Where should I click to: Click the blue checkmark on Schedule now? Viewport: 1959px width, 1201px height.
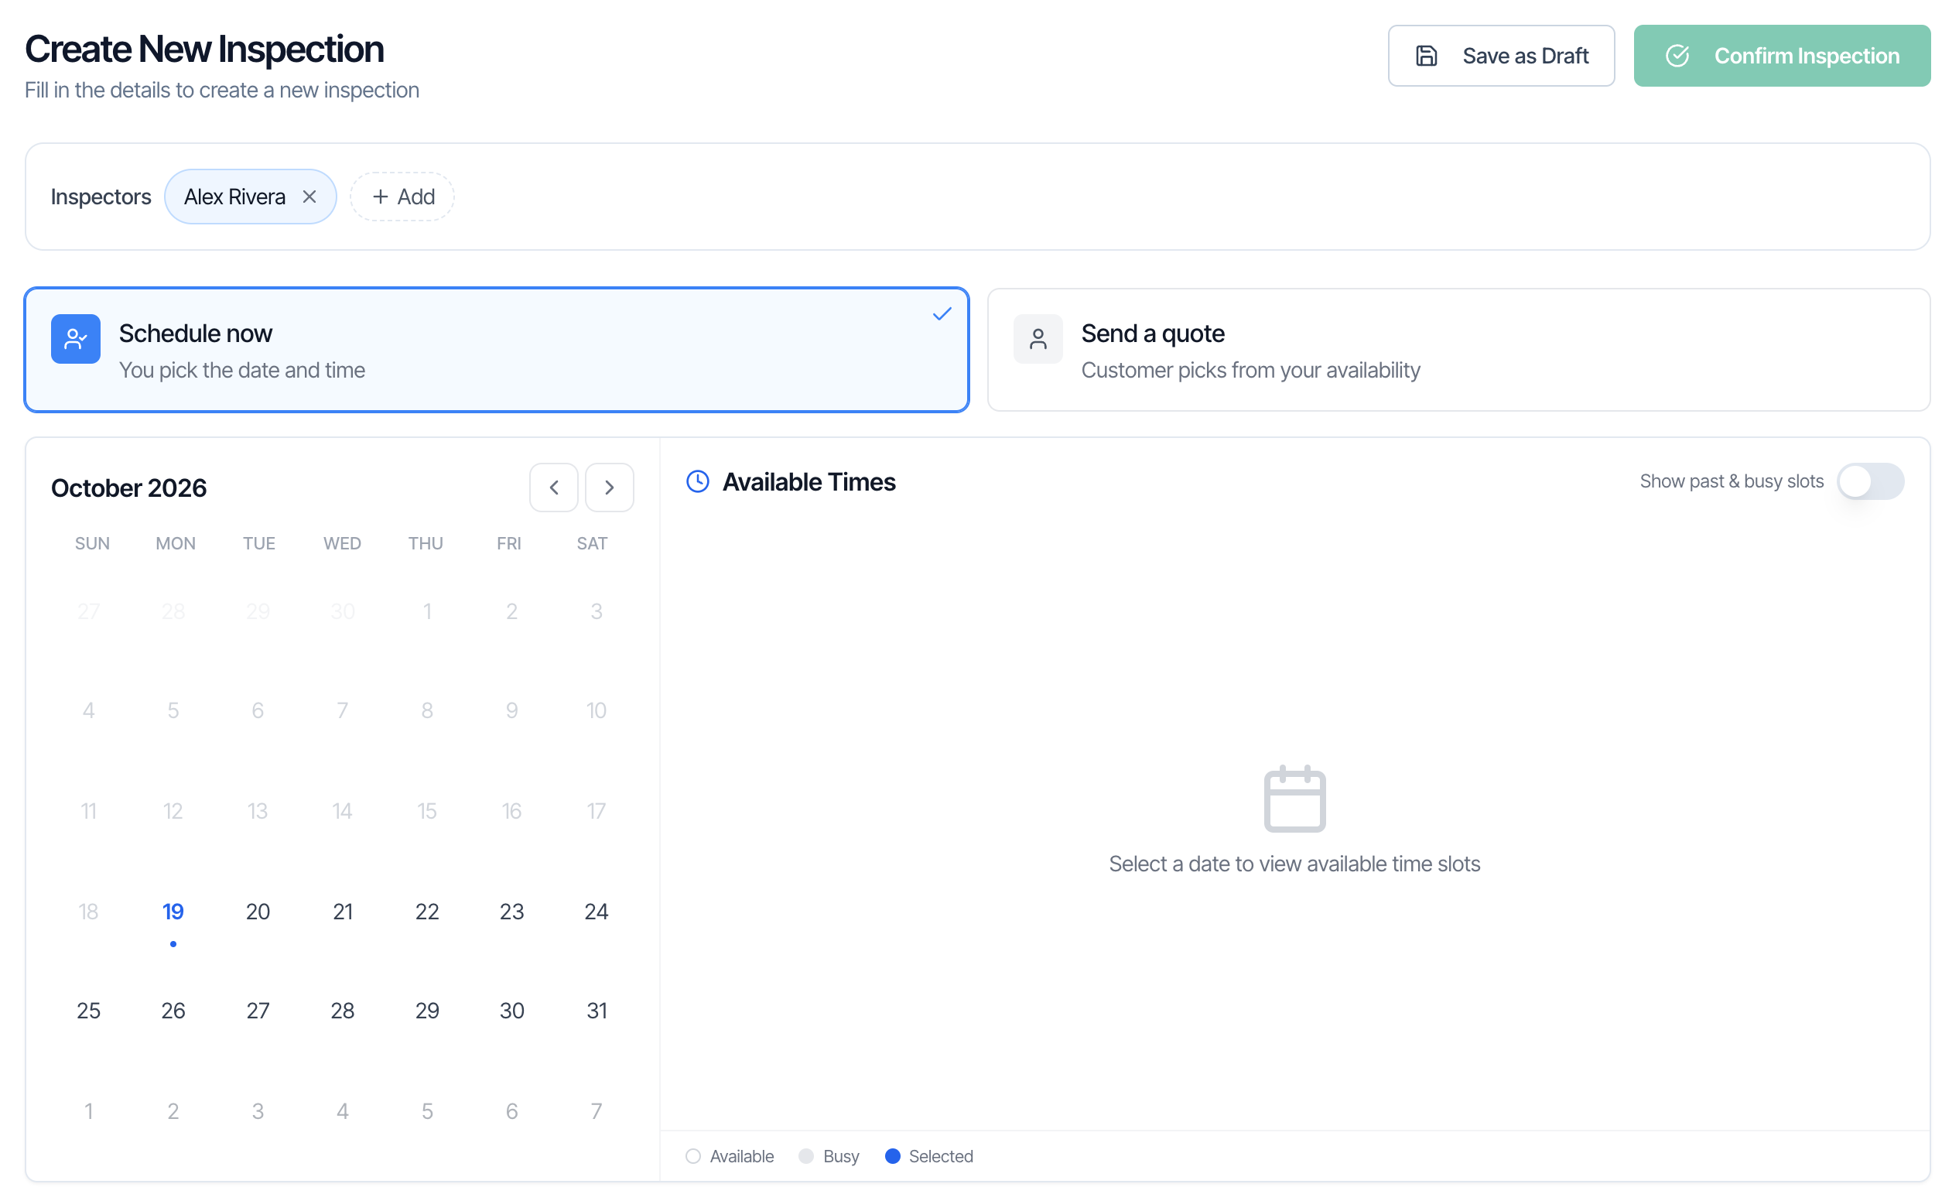point(942,314)
